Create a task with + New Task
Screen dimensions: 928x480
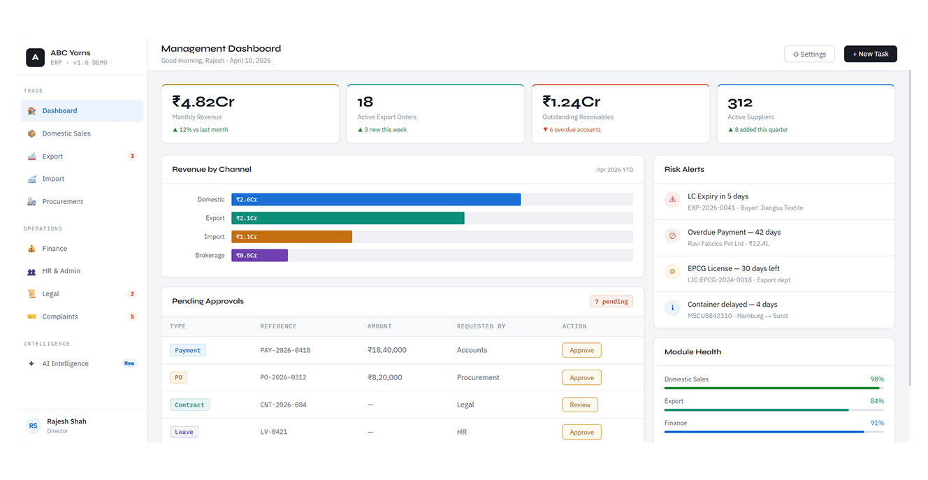pyautogui.click(x=870, y=54)
